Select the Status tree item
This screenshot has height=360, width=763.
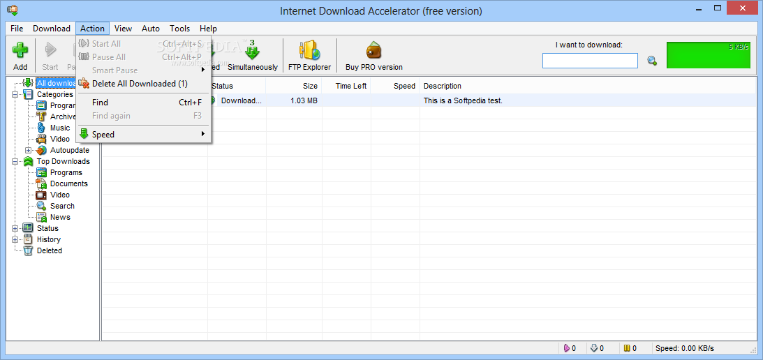[47, 229]
